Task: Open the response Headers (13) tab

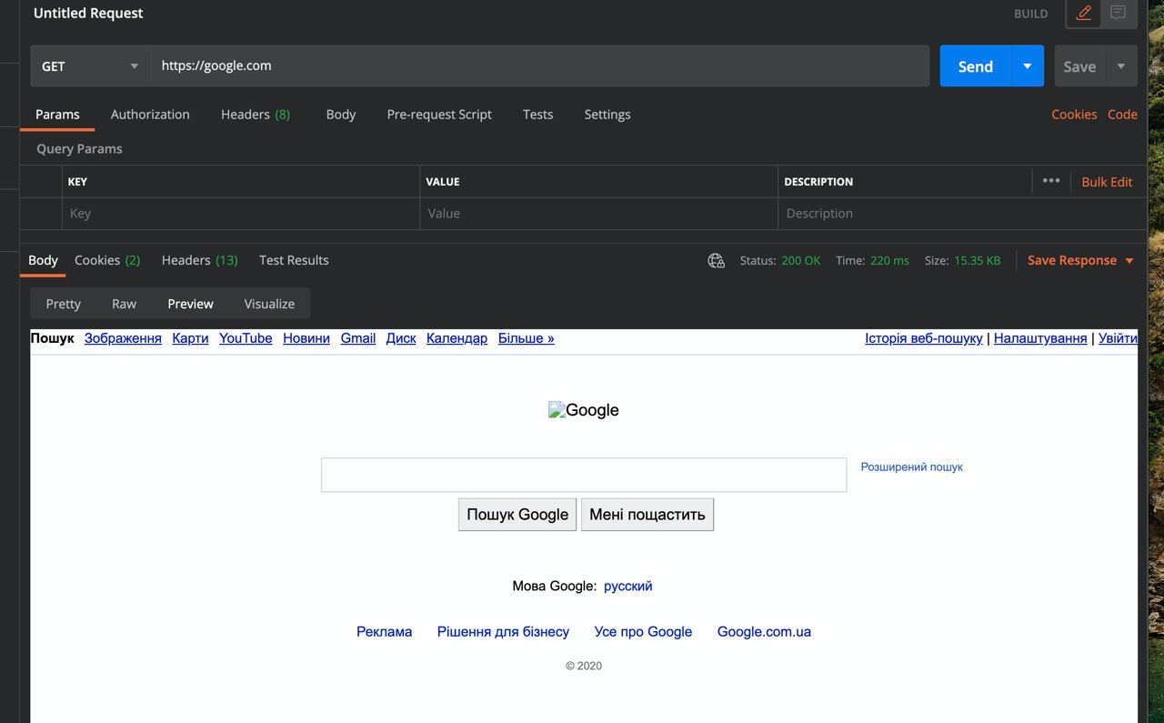Action: coord(199,260)
